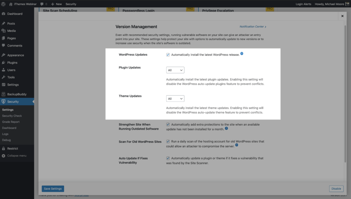Click the WordPress Updates label

click(133, 54)
